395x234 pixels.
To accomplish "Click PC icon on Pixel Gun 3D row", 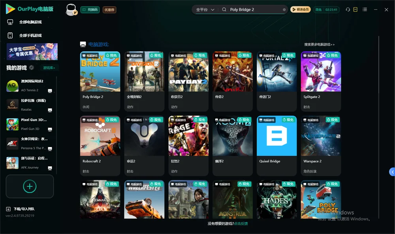I will click(50, 129).
